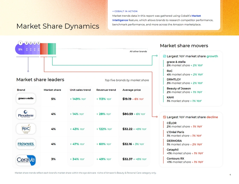Viewport: 239px width, 184px height.
Task: Click RoC in the growth list
Action: coord(170,71)
